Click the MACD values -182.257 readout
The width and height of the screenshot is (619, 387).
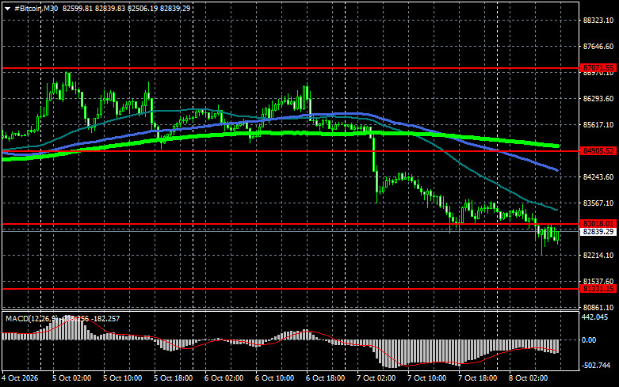coord(104,318)
